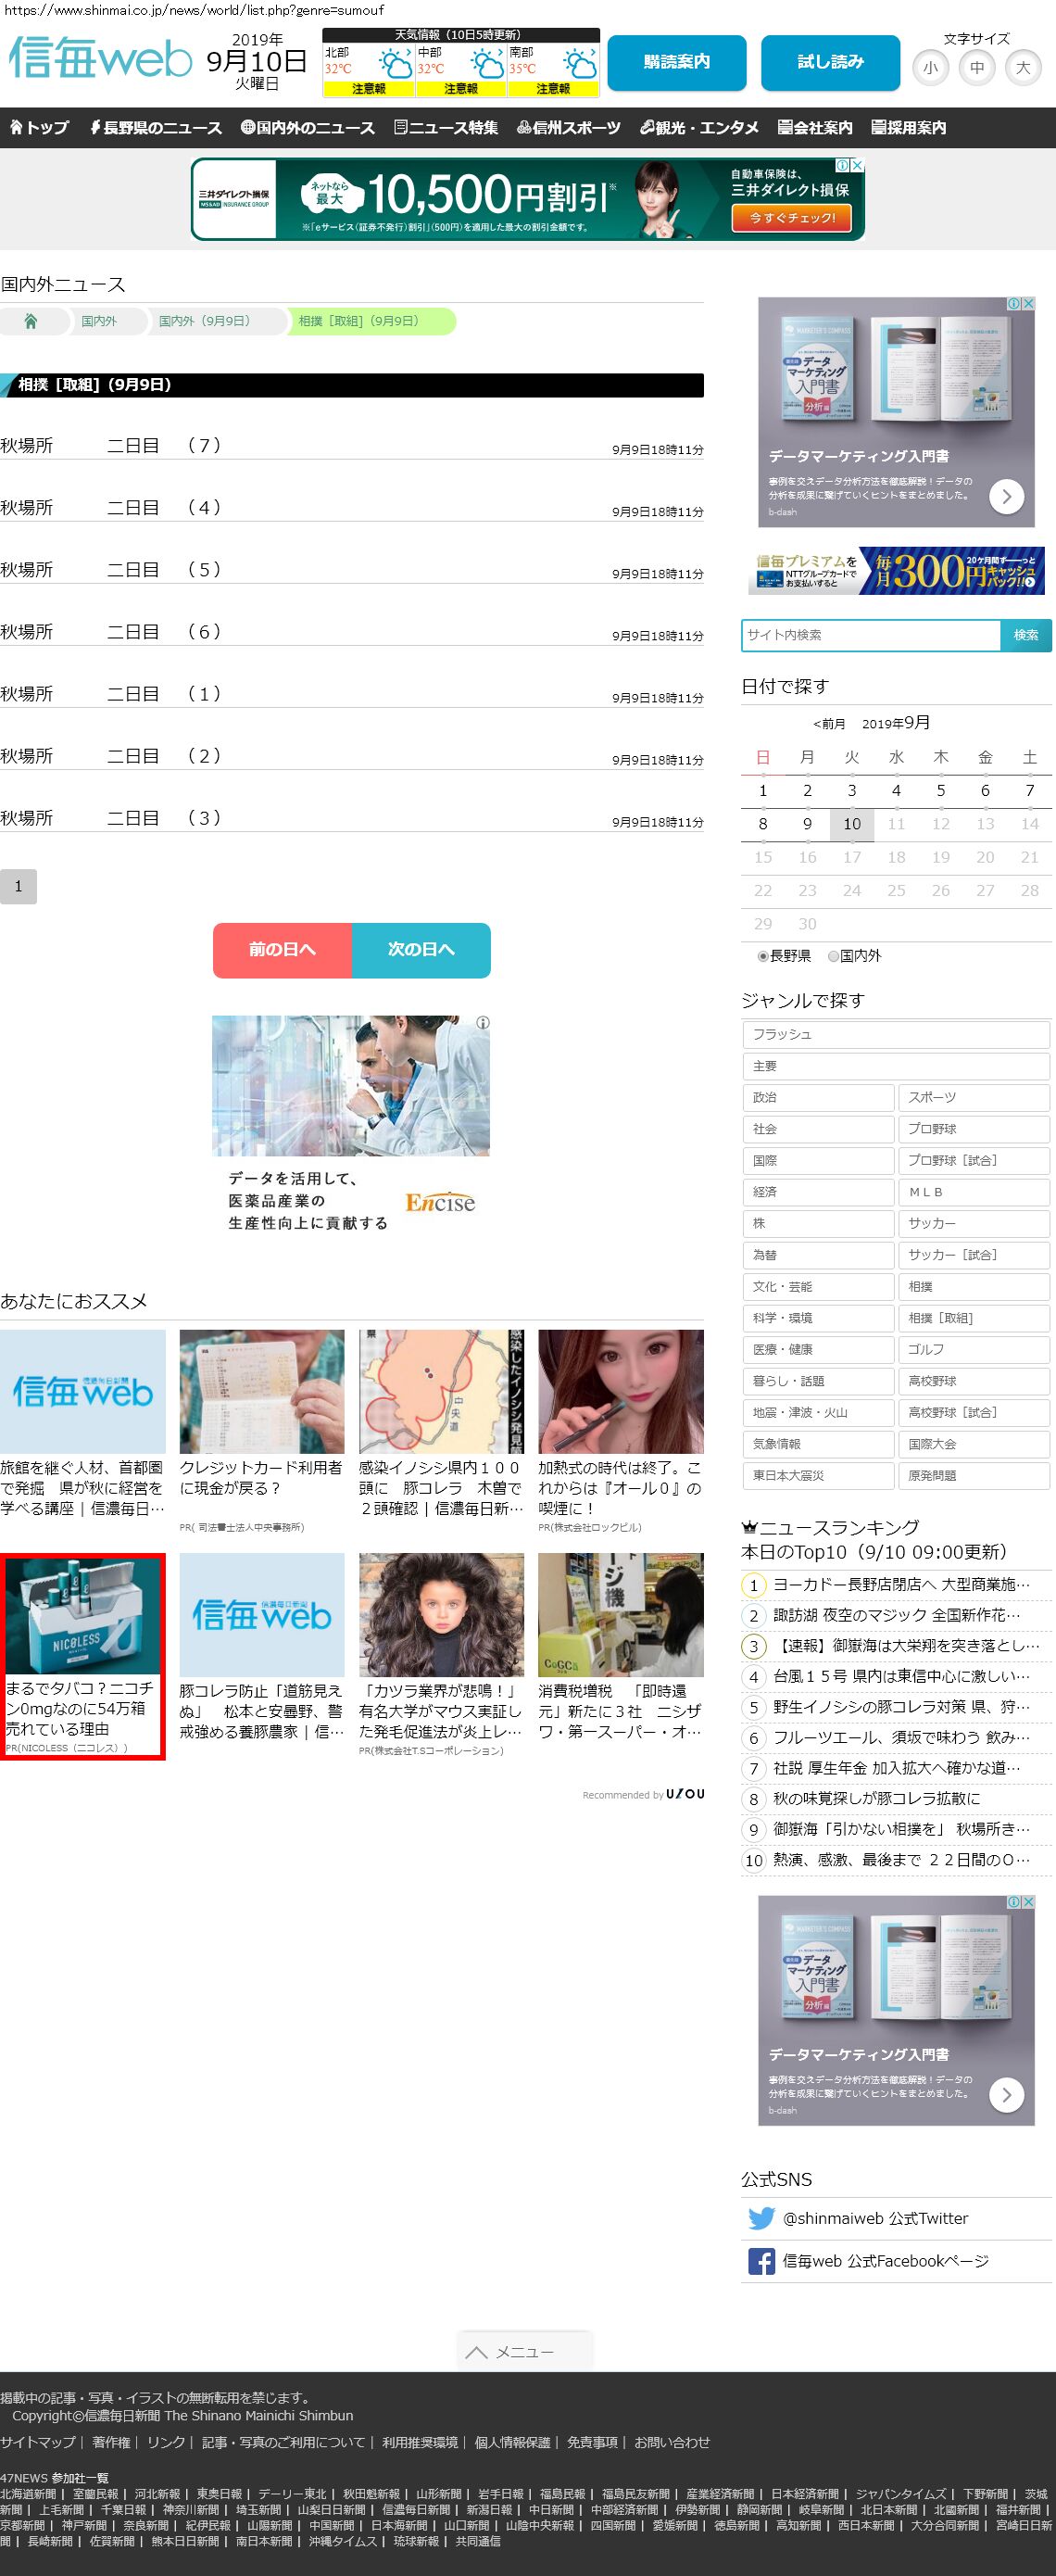This screenshot has width=1056, height=2576.
Task: Open the 国内外のニュース nav menu
Action: click(x=308, y=128)
